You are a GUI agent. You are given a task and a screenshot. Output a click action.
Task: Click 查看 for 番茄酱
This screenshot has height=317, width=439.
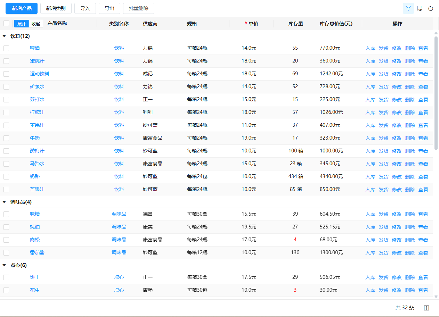click(x=423, y=253)
